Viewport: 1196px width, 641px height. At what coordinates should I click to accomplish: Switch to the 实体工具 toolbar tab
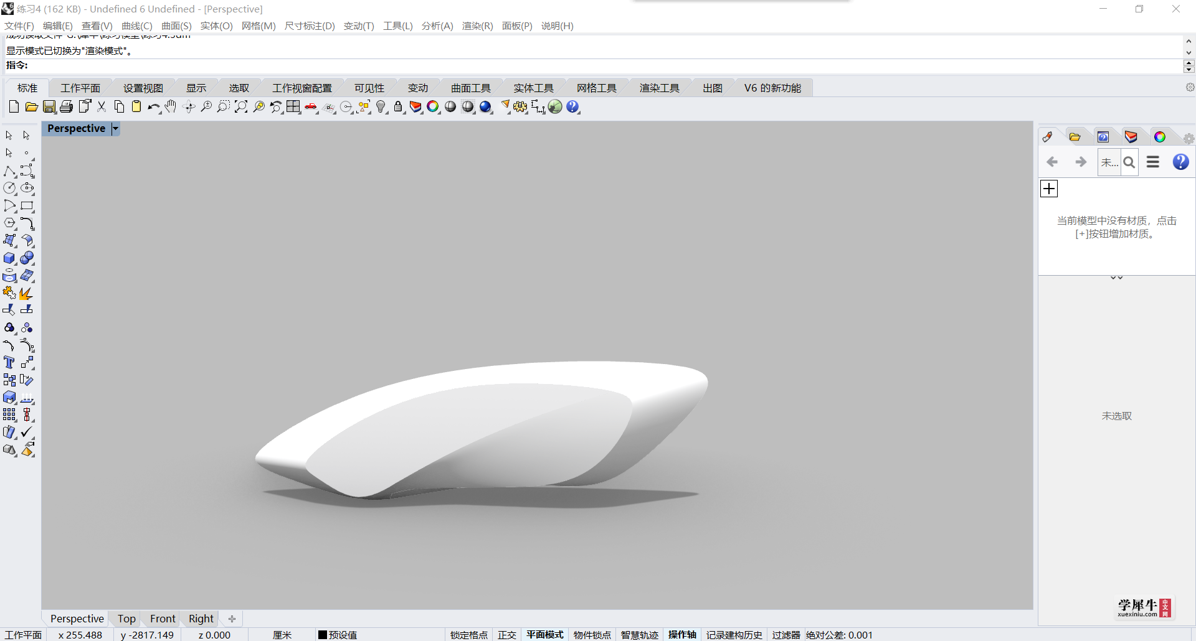533,88
